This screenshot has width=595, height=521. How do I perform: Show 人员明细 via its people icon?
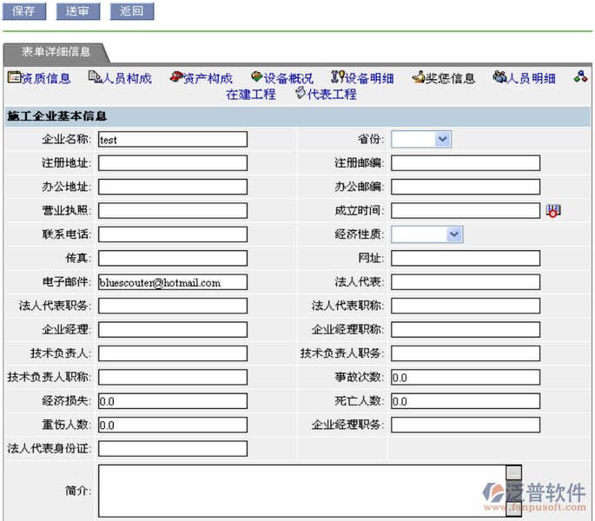coord(499,78)
